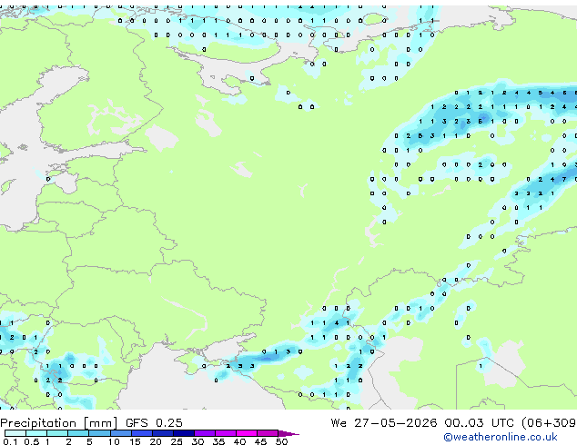Click the '35' legend scale label
577x445 pixels.
(218, 441)
